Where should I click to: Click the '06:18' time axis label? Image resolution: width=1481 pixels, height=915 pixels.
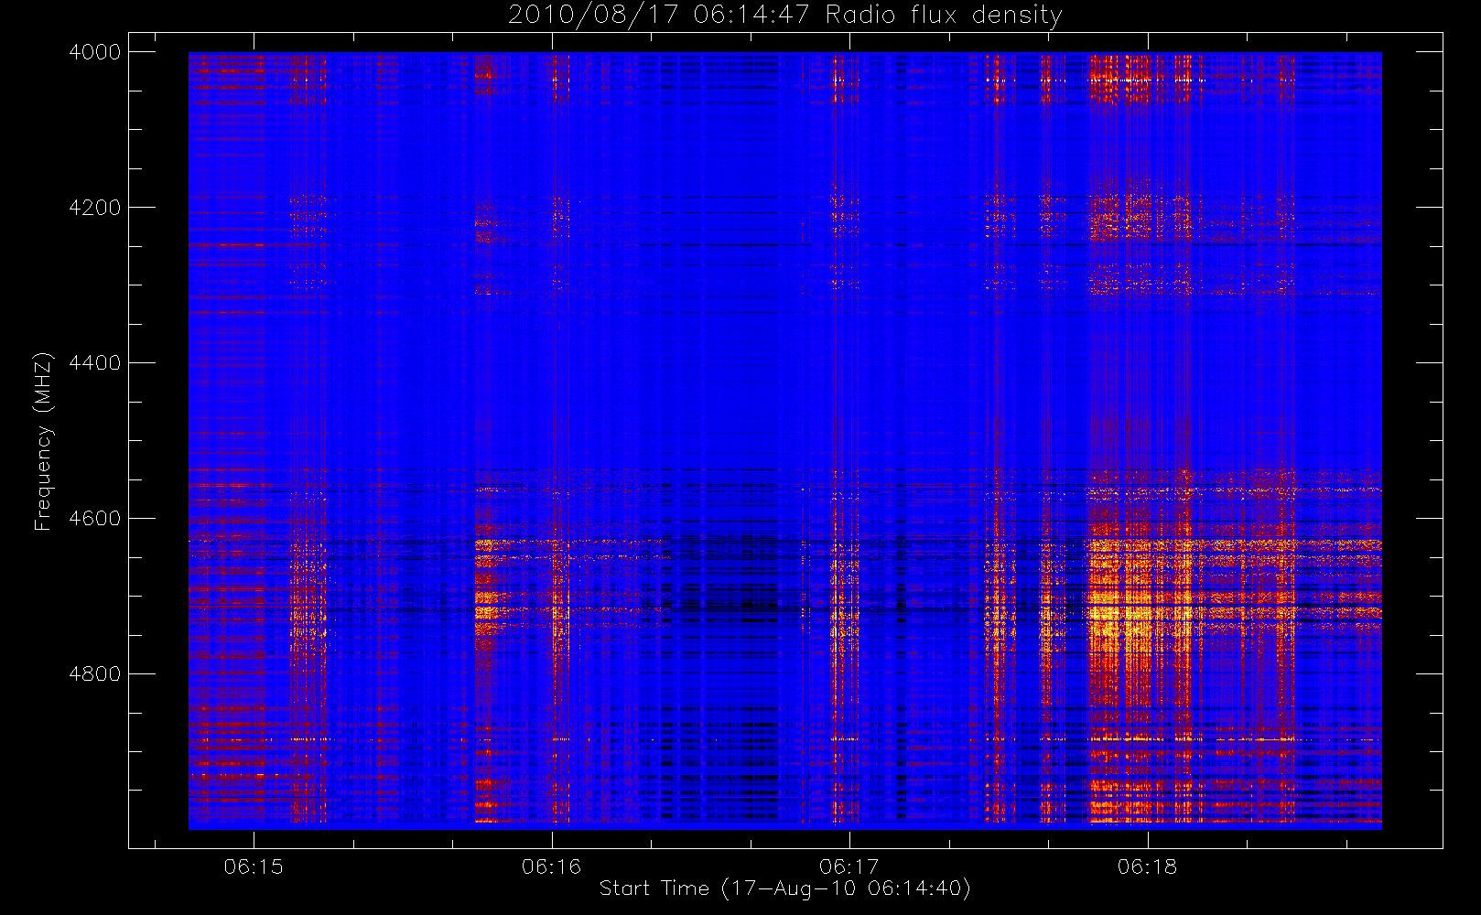tap(1147, 867)
